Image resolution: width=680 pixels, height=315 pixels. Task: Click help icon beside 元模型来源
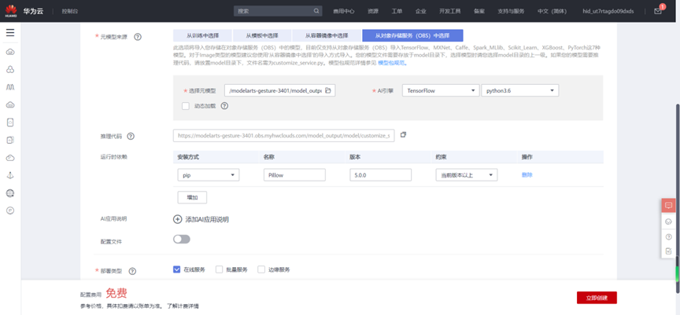pyautogui.click(x=138, y=37)
